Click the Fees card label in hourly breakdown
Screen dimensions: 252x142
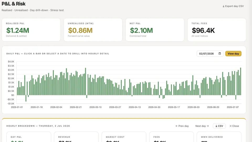tap(156, 137)
